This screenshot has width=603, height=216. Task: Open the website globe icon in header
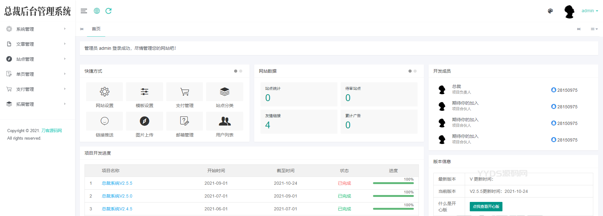point(97,11)
